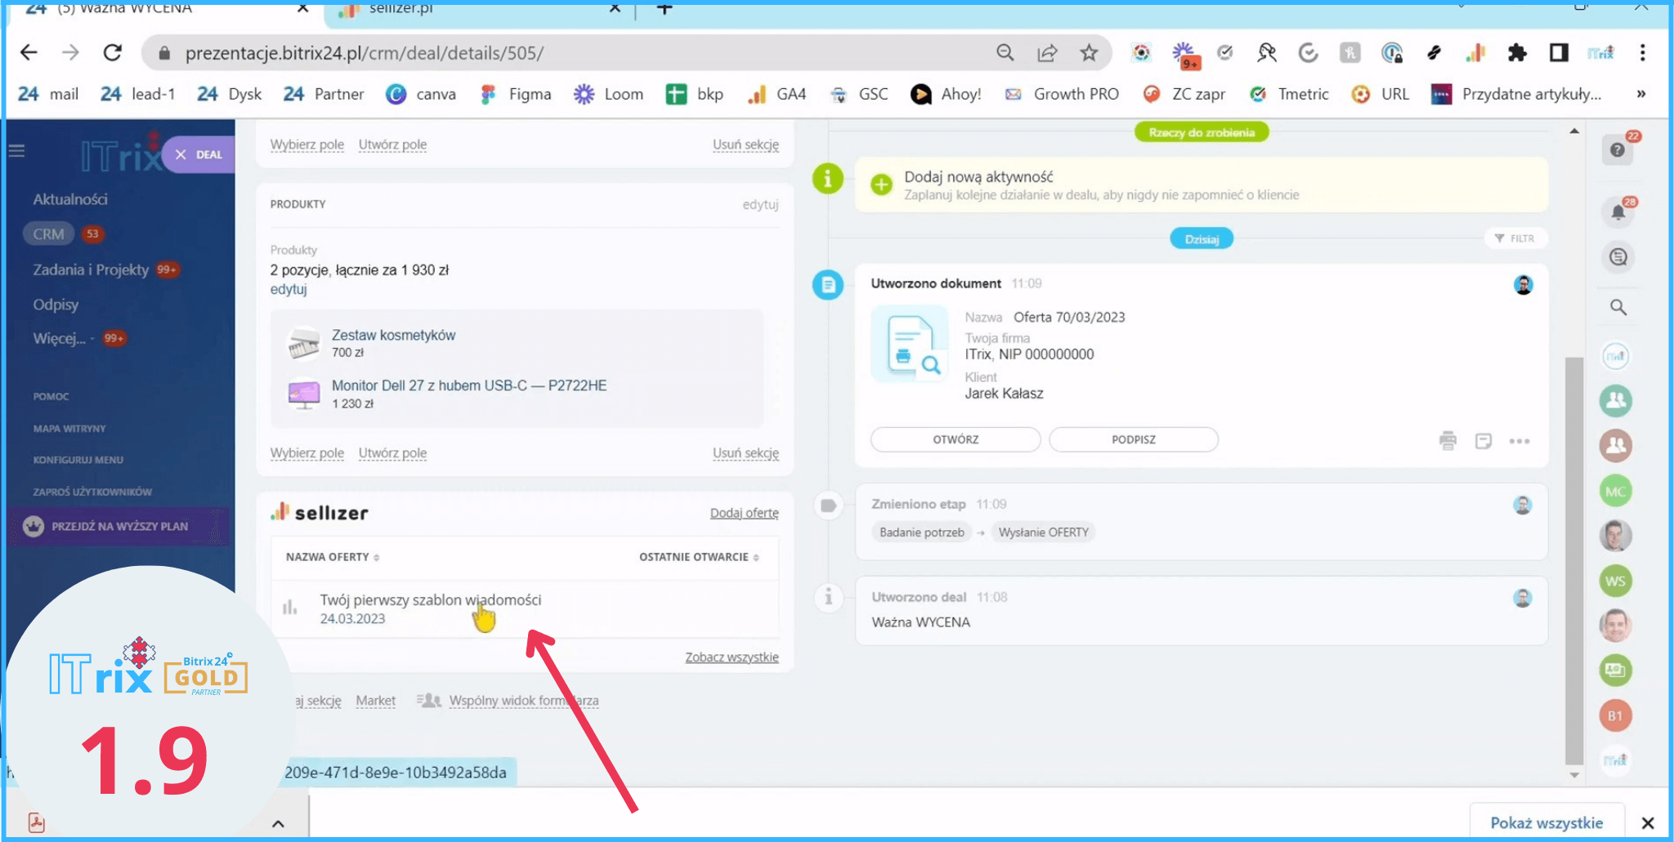Click the Dodaj ofertę link

744,513
